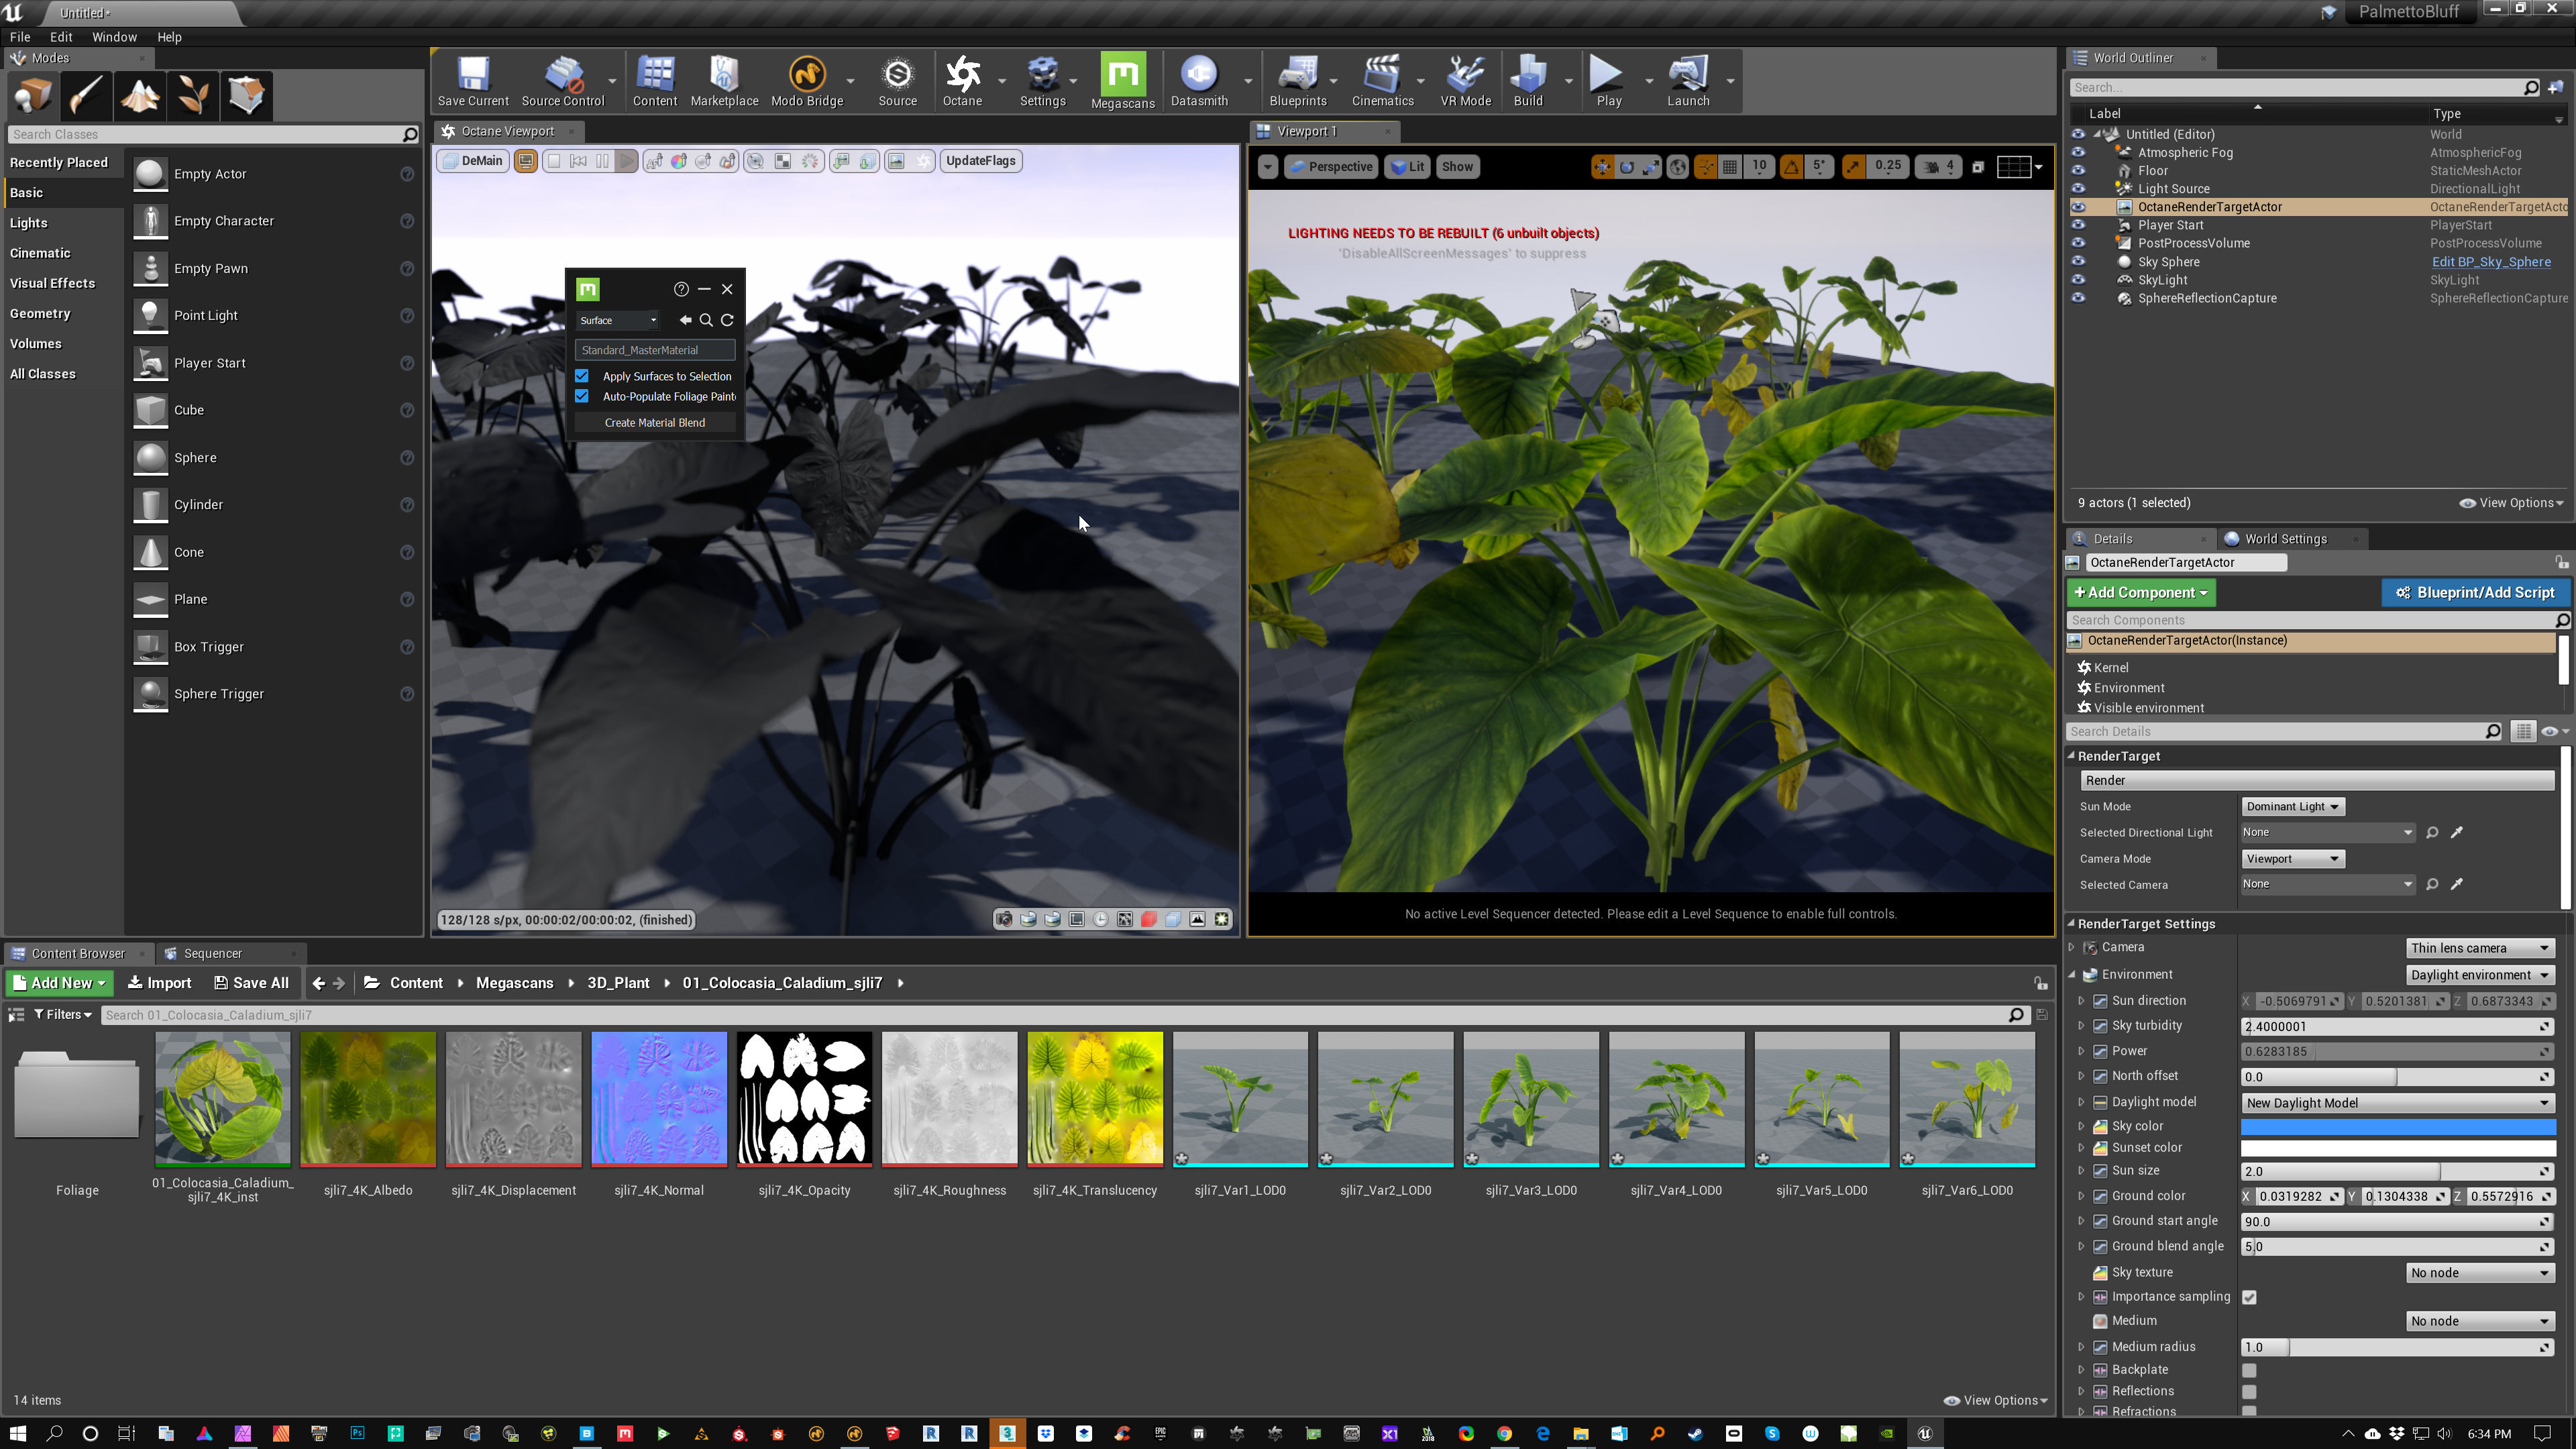The image size is (2576, 1449).
Task: Open the Window menu
Action: tap(114, 37)
